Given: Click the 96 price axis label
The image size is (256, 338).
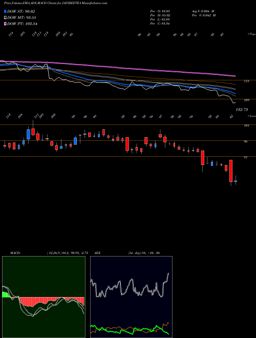Looking at the screenshot, I should tap(246, 142).
